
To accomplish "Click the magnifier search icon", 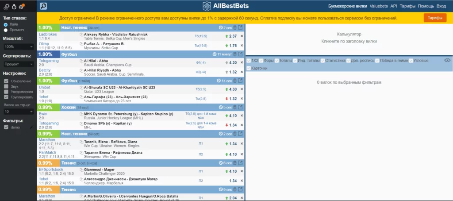I will [43, 6].
